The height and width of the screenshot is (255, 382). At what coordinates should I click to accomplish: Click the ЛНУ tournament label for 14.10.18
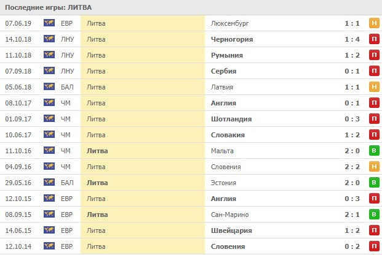point(68,39)
